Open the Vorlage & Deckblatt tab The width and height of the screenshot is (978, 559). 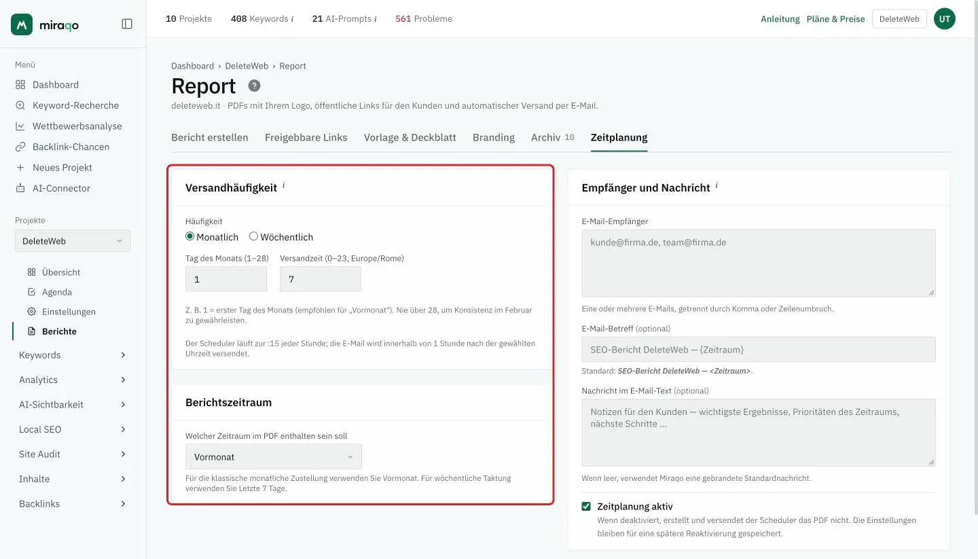coord(410,137)
